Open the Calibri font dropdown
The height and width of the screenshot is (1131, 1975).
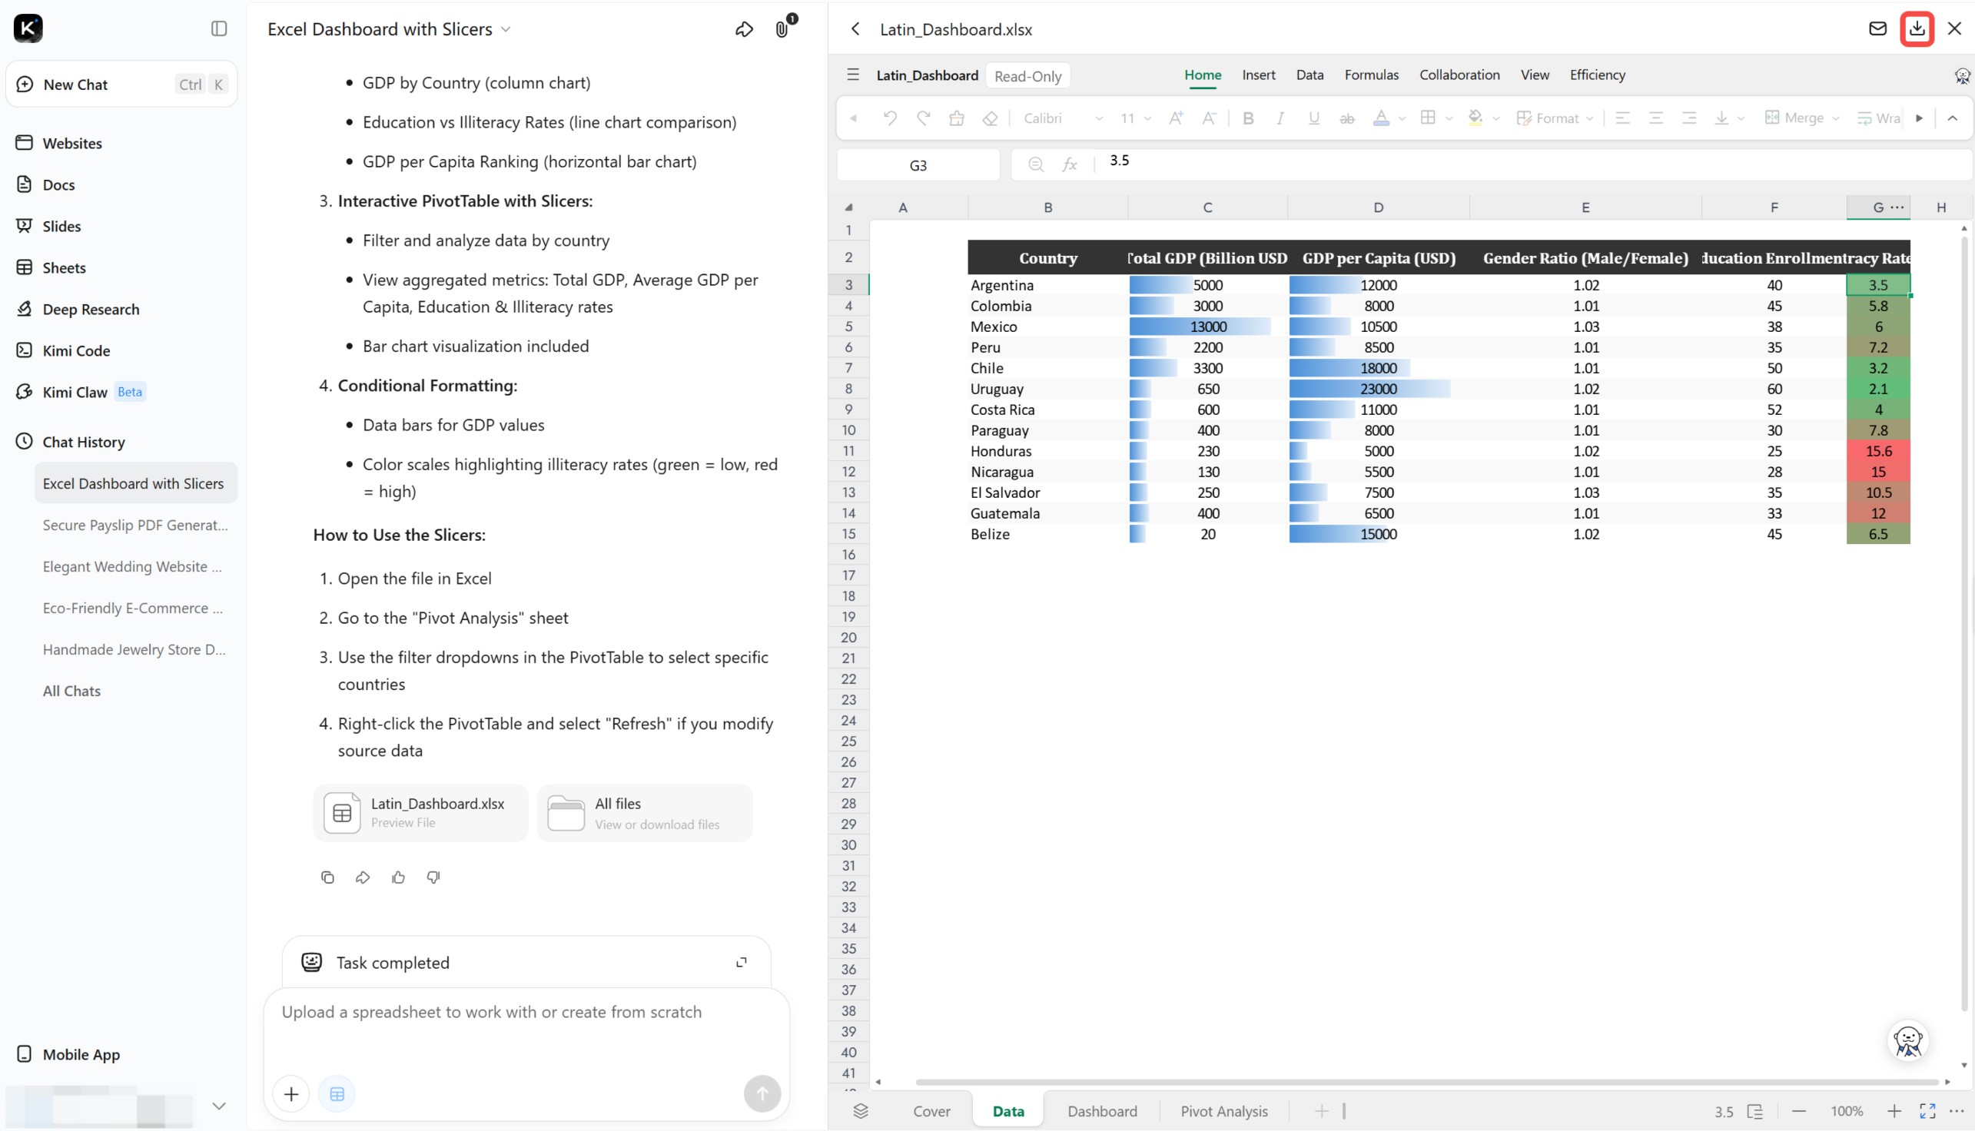[1062, 118]
